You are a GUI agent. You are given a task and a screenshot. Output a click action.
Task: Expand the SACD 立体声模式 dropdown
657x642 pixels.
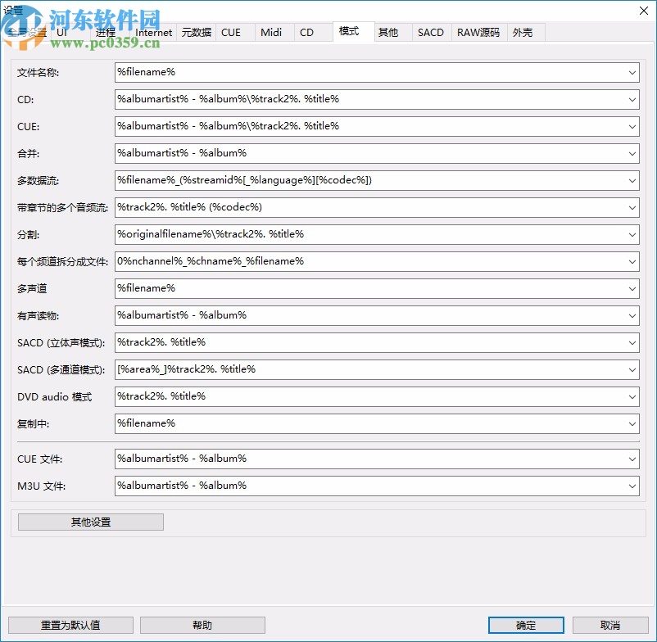(632, 342)
